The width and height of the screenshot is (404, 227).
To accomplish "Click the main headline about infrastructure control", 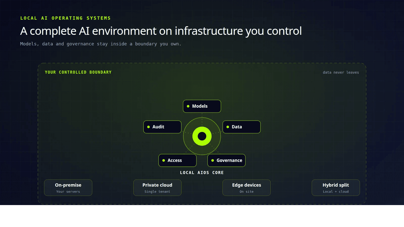I will tap(161, 31).
